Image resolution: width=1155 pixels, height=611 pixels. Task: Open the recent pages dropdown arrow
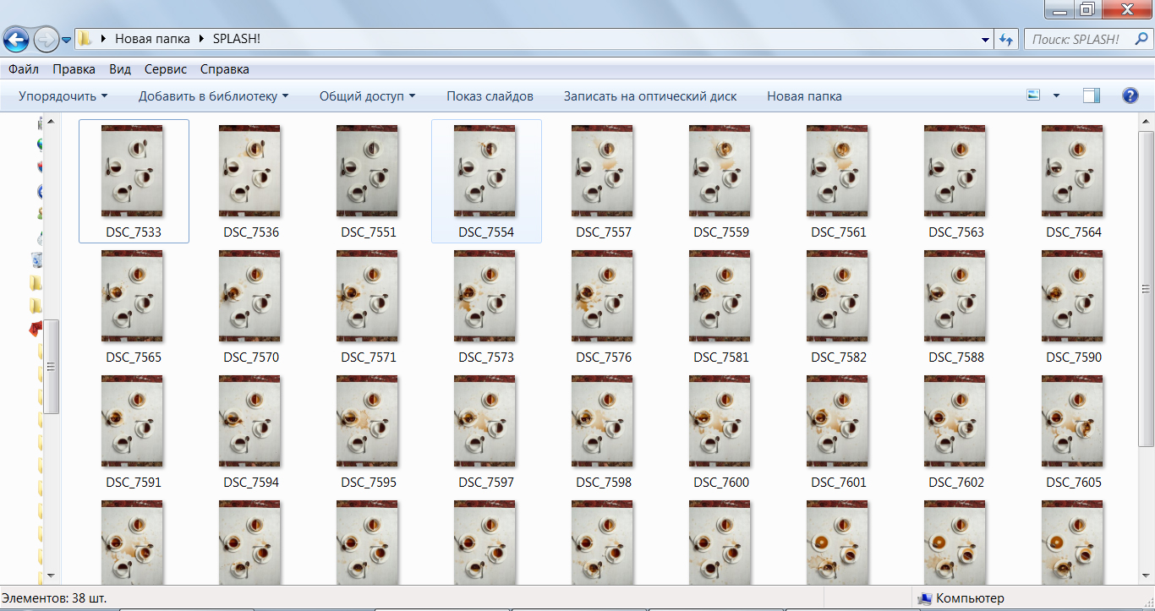point(66,40)
